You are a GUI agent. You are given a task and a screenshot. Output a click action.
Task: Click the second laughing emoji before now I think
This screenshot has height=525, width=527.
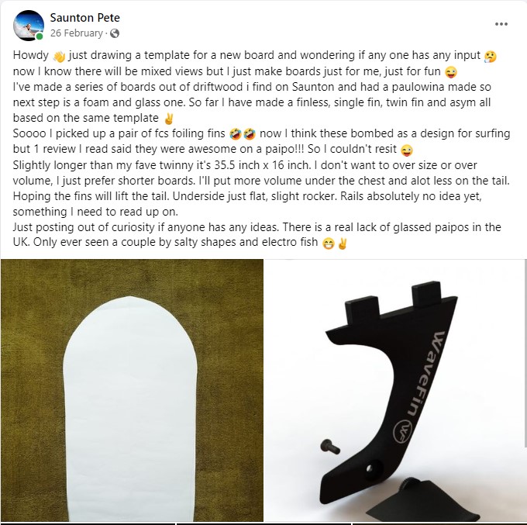pyautogui.click(x=250, y=134)
